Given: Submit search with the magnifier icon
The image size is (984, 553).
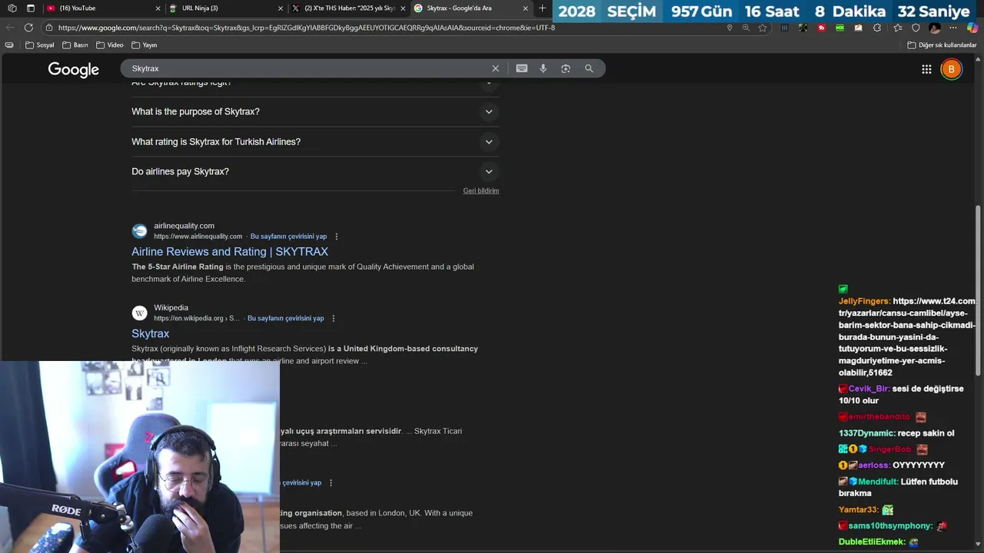Looking at the screenshot, I should 589,68.
